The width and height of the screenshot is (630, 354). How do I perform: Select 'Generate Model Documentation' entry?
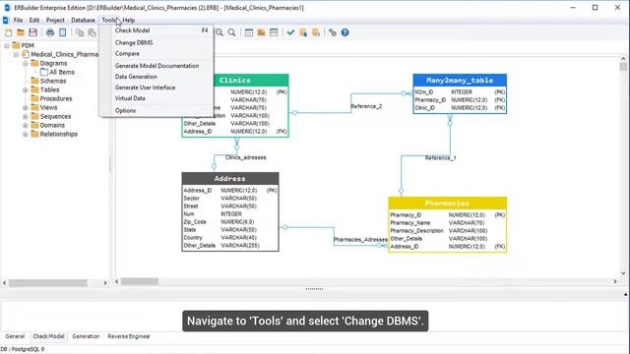[157, 66]
